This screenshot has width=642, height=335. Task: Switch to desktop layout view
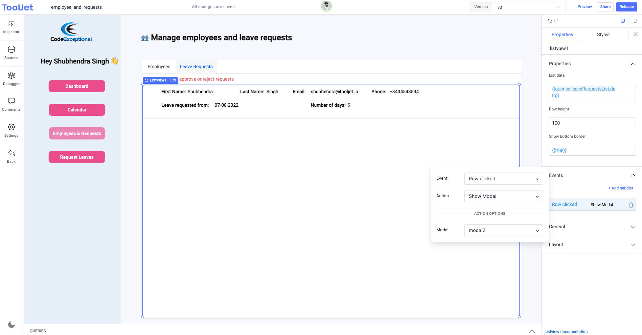(x=623, y=21)
